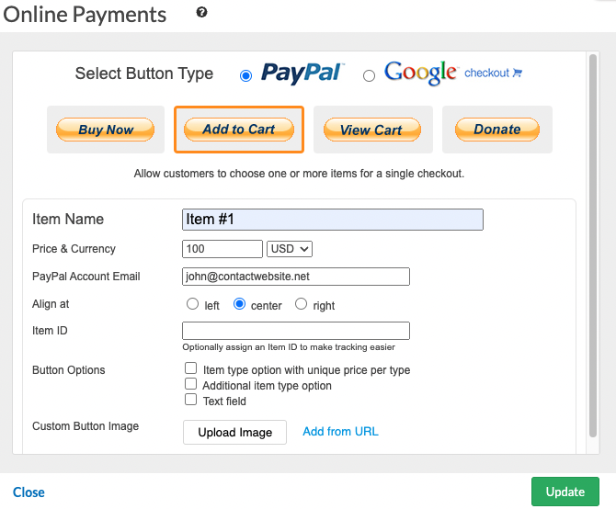
Task: Align button to the left
Action: pyautogui.click(x=192, y=304)
